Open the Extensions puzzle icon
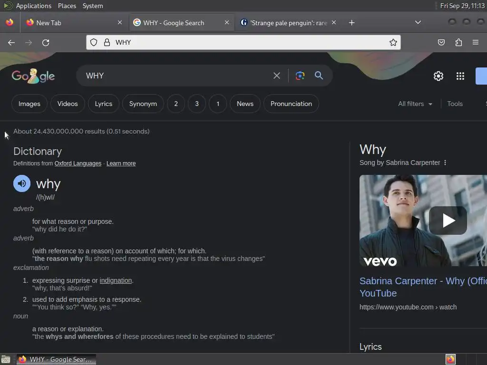This screenshot has height=365, width=487. click(458, 42)
